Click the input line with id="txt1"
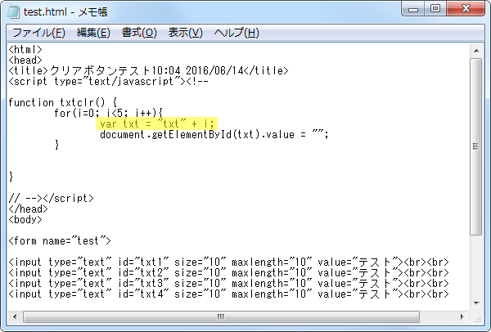The image size is (491, 332). point(228,262)
